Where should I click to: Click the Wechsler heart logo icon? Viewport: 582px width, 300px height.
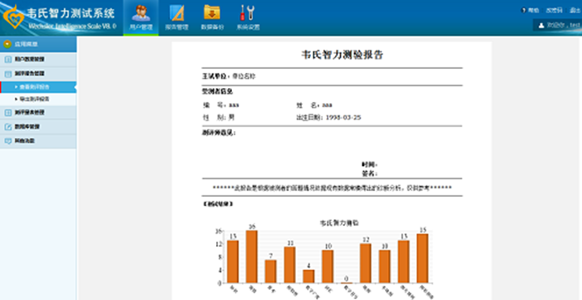pyautogui.click(x=13, y=17)
